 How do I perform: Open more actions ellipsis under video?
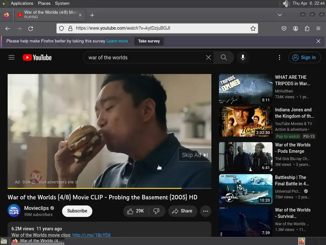[206, 211]
